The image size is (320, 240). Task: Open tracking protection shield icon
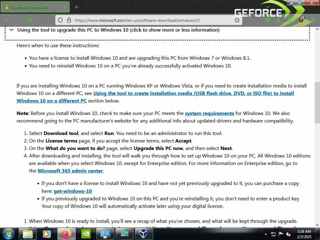[60, 20]
